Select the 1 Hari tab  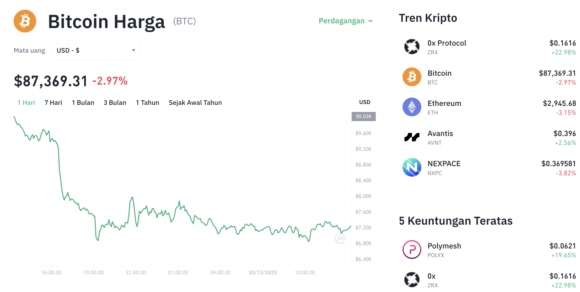(26, 102)
